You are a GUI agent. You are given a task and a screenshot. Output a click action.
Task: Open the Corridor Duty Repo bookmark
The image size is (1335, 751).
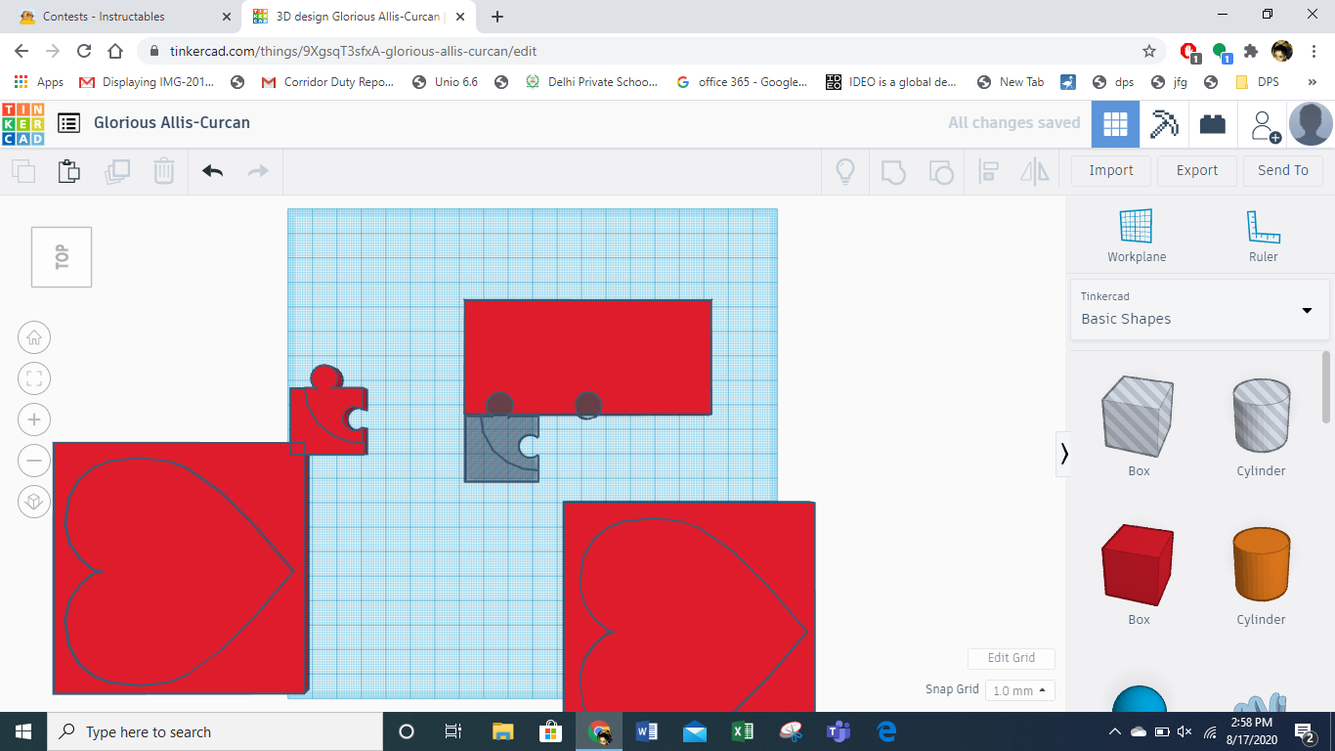click(x=327, y=82)
